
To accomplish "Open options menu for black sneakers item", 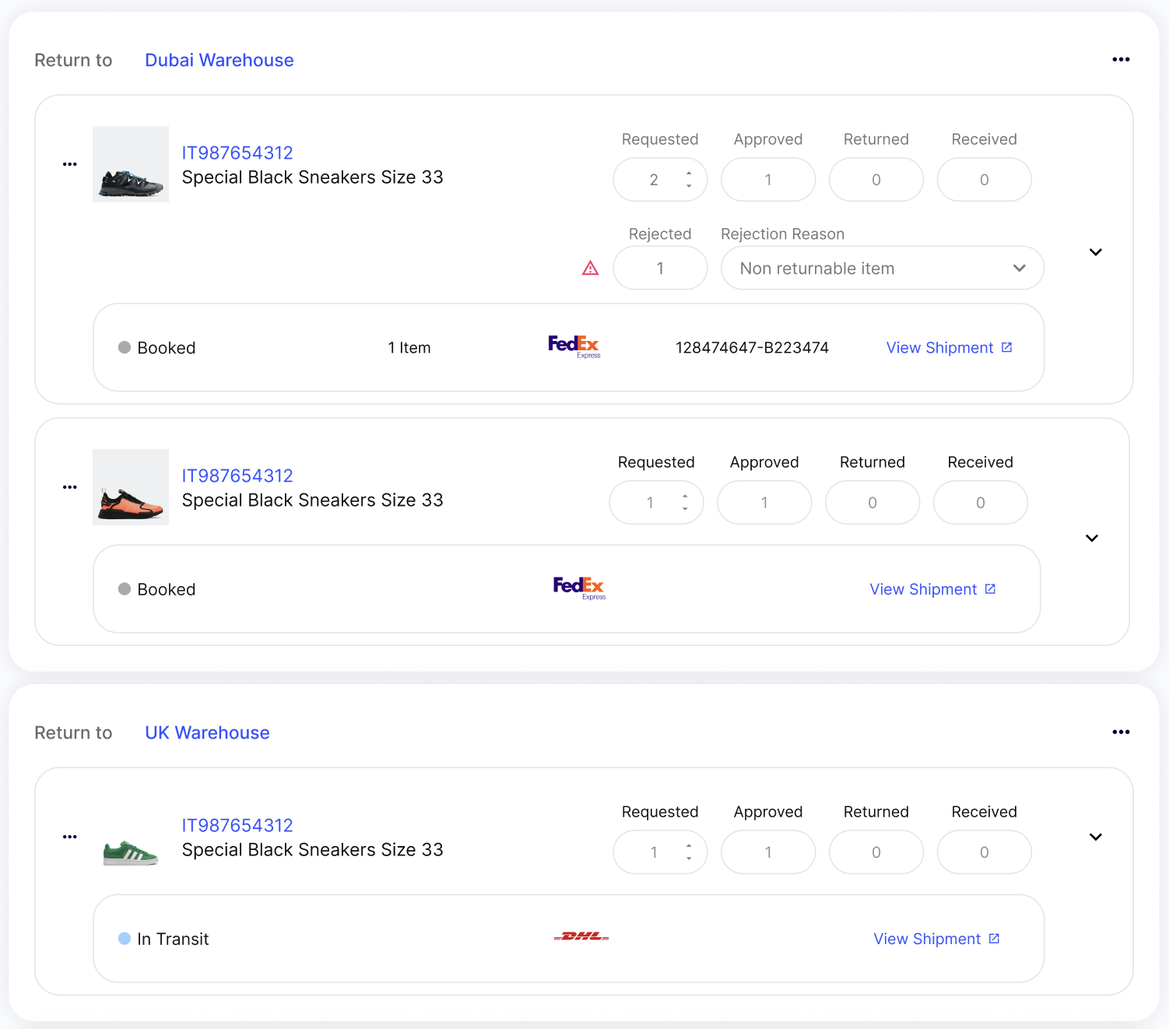I will tap(70, 164).
